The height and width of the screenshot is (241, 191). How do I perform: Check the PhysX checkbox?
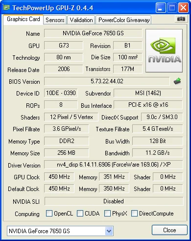[x=107, y=214]
